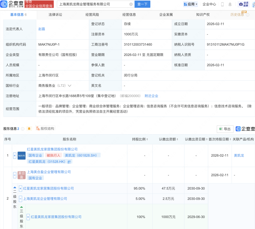The image size is (255, 229).
Task: Open the mobile app phone icon
Action: point(223,4)
